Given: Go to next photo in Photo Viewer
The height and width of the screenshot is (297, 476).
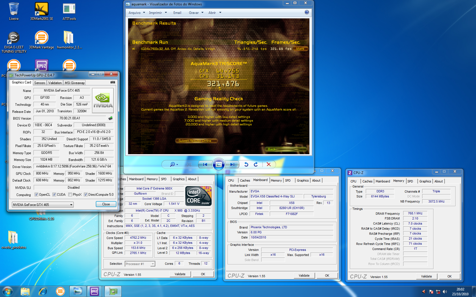Looking at the screenshot, I should [x=232, y=164].
